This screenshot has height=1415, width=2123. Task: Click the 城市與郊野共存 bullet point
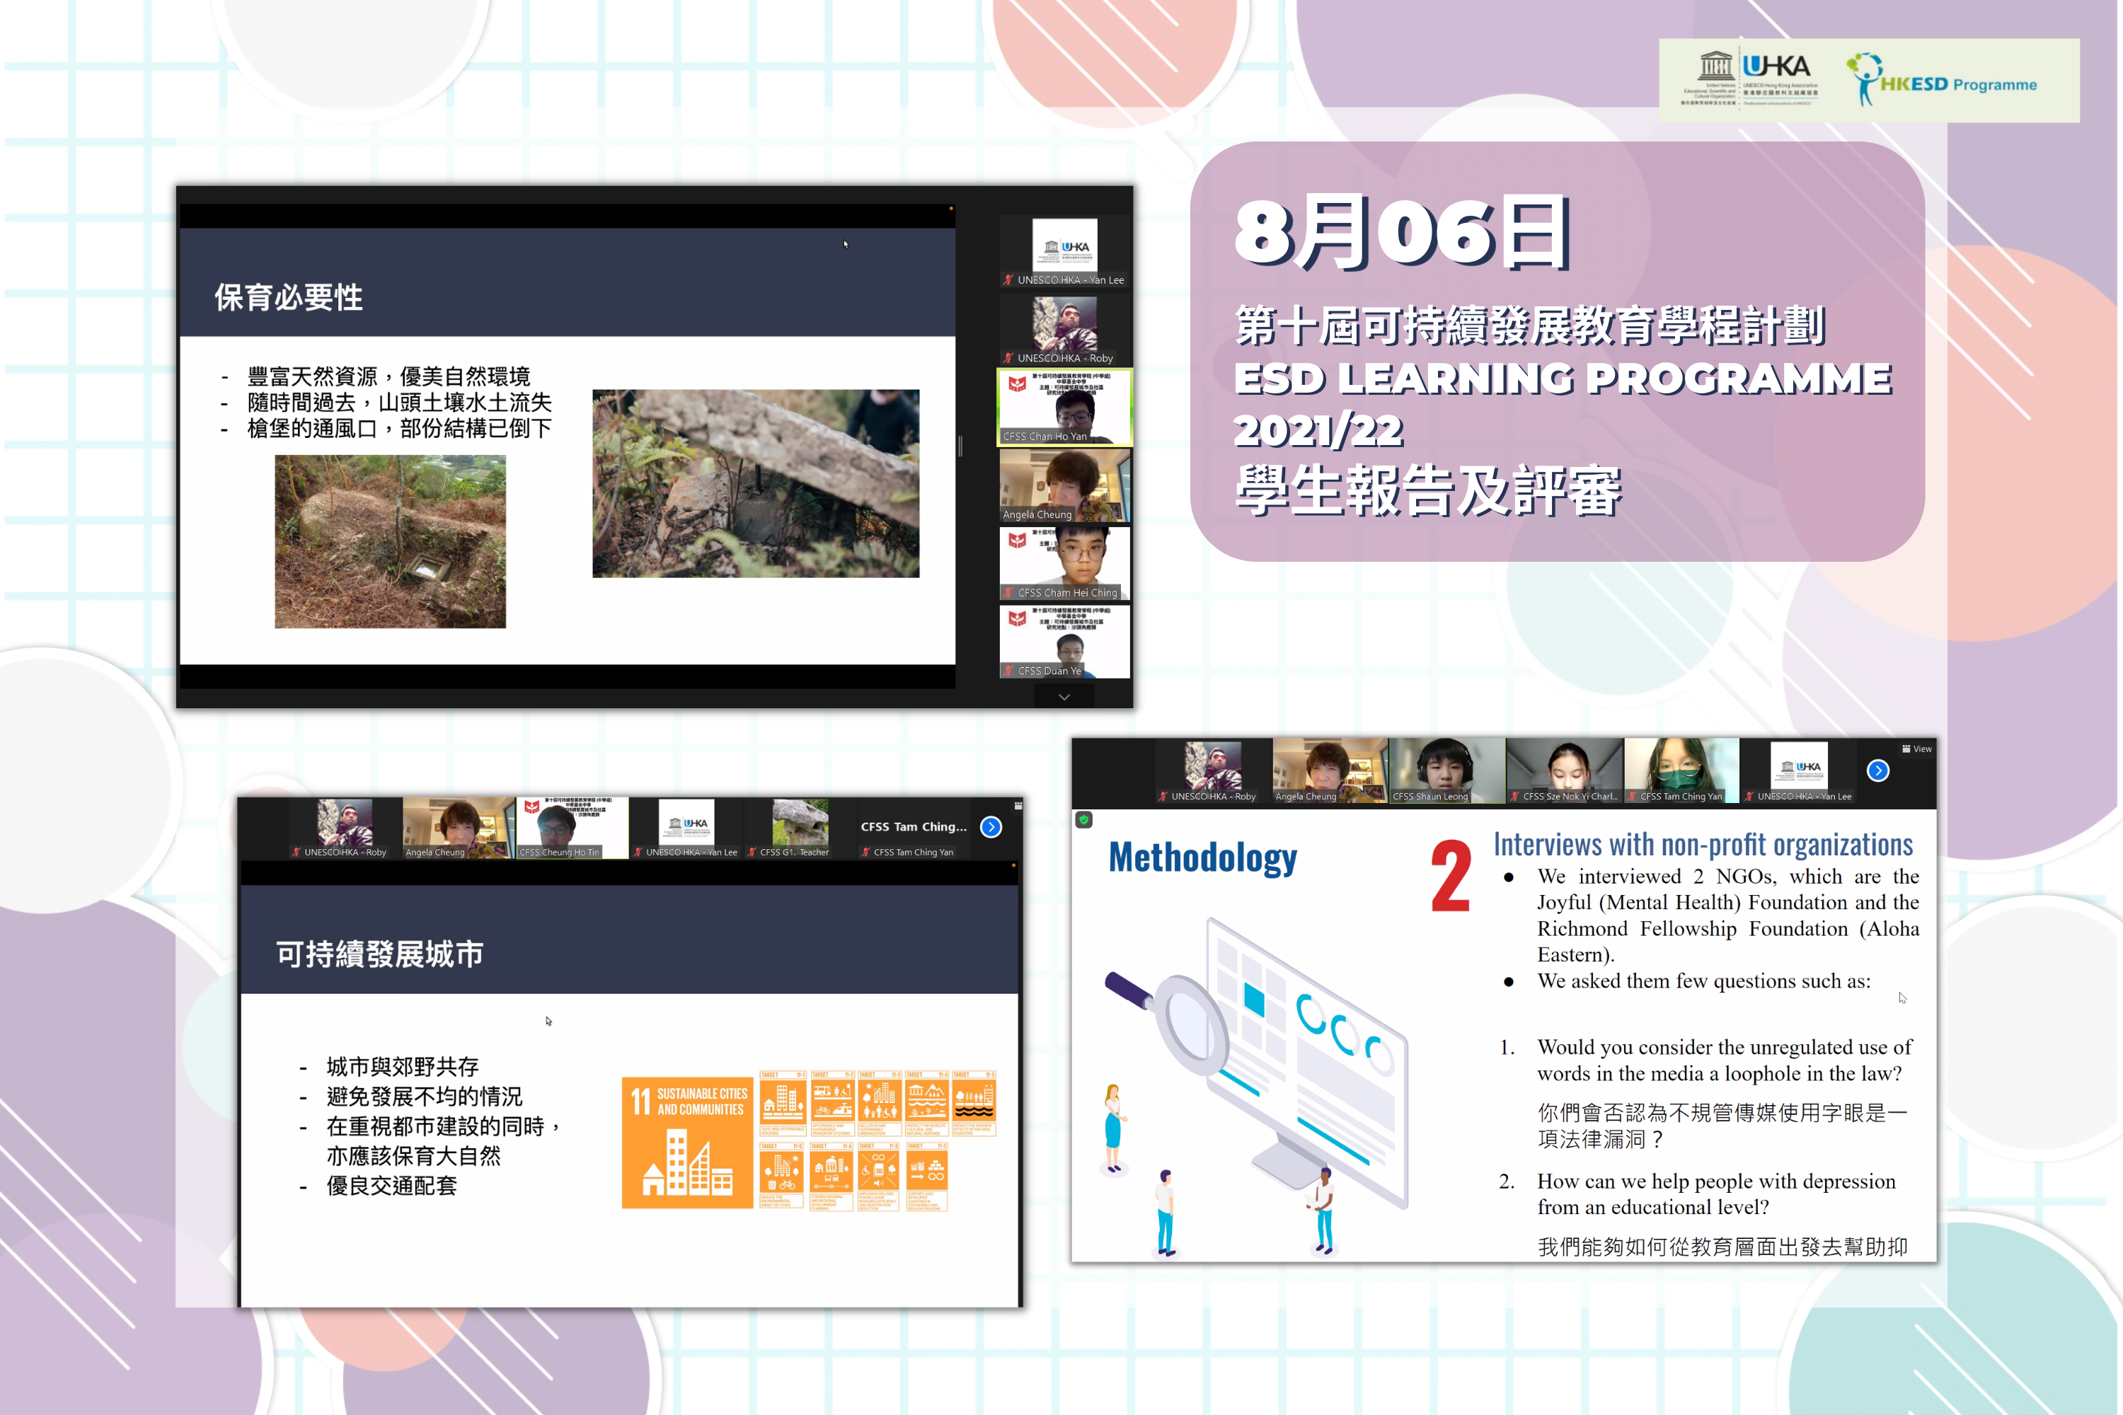(x=403, y=1067)
